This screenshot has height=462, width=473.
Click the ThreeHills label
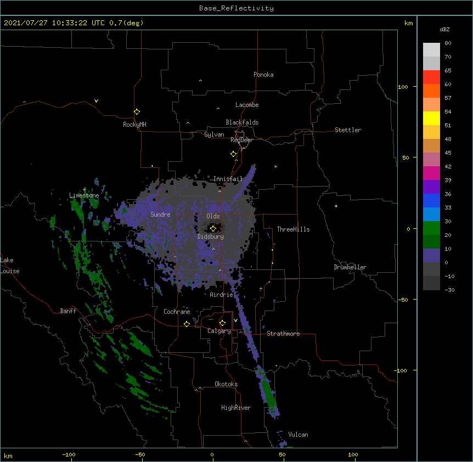click(293, 229)
